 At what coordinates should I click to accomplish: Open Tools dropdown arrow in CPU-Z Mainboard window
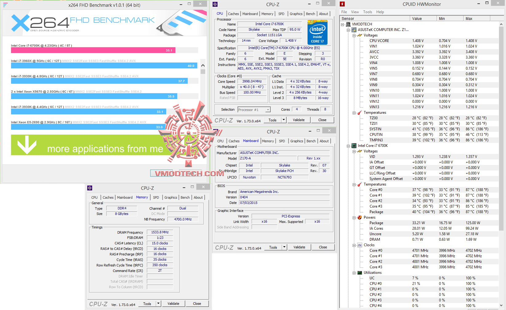tap(284, 247)
